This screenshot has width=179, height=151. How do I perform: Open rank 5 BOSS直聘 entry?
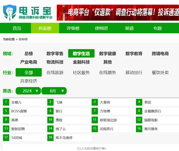click(x=25, y=111)
